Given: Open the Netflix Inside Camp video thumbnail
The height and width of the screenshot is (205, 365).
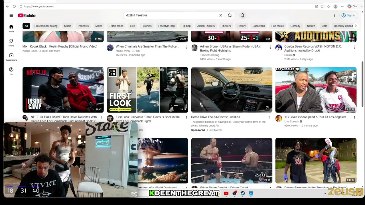Looking at the screenshot, I should (x=63, y=90).
